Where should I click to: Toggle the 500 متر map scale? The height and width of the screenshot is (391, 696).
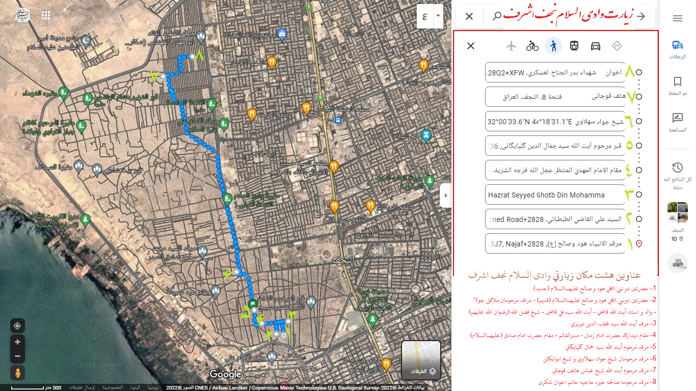click(x=36, y=388)
